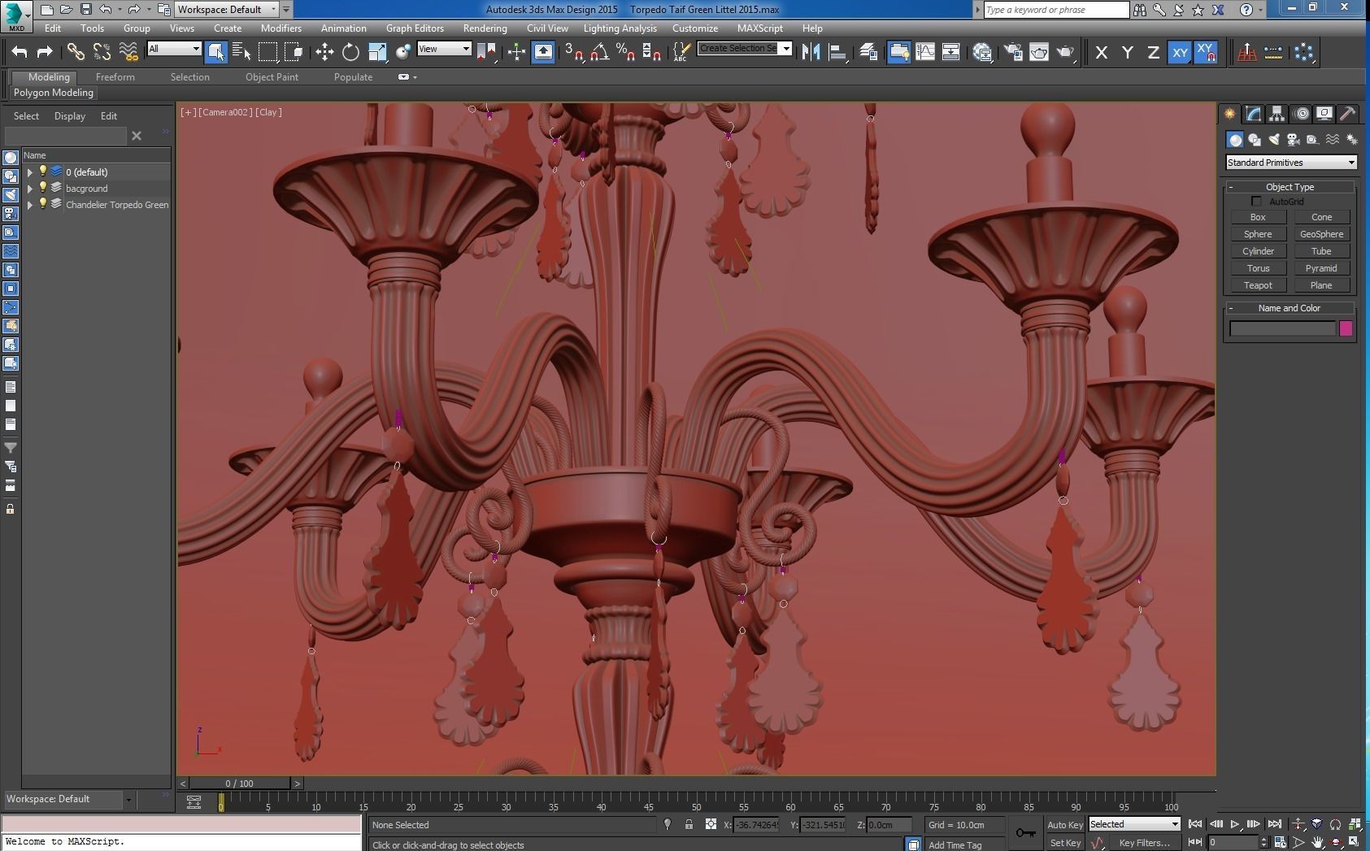1370x851 pixels.
Task: Click the Align tool icon
Action: point(837,52)
